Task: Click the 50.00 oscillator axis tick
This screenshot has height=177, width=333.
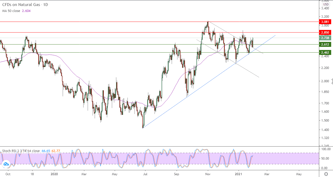Action: [x=325, y=159]
